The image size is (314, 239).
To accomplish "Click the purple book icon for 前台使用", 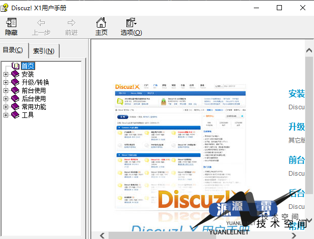I will click(x=15, y=90).
